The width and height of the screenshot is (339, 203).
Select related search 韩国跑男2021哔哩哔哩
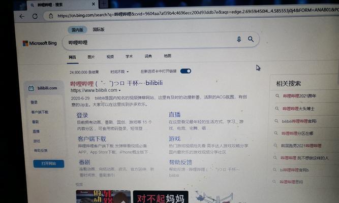[301, 146]
